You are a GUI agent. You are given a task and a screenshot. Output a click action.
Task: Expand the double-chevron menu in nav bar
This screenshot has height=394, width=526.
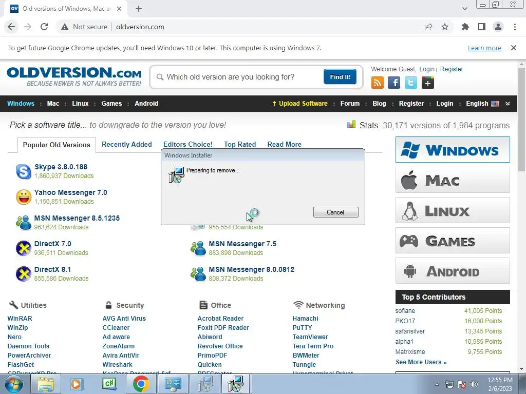point(508,104)
